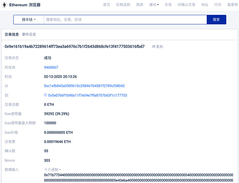Select the 交易信息 tab

coord(12,34)
